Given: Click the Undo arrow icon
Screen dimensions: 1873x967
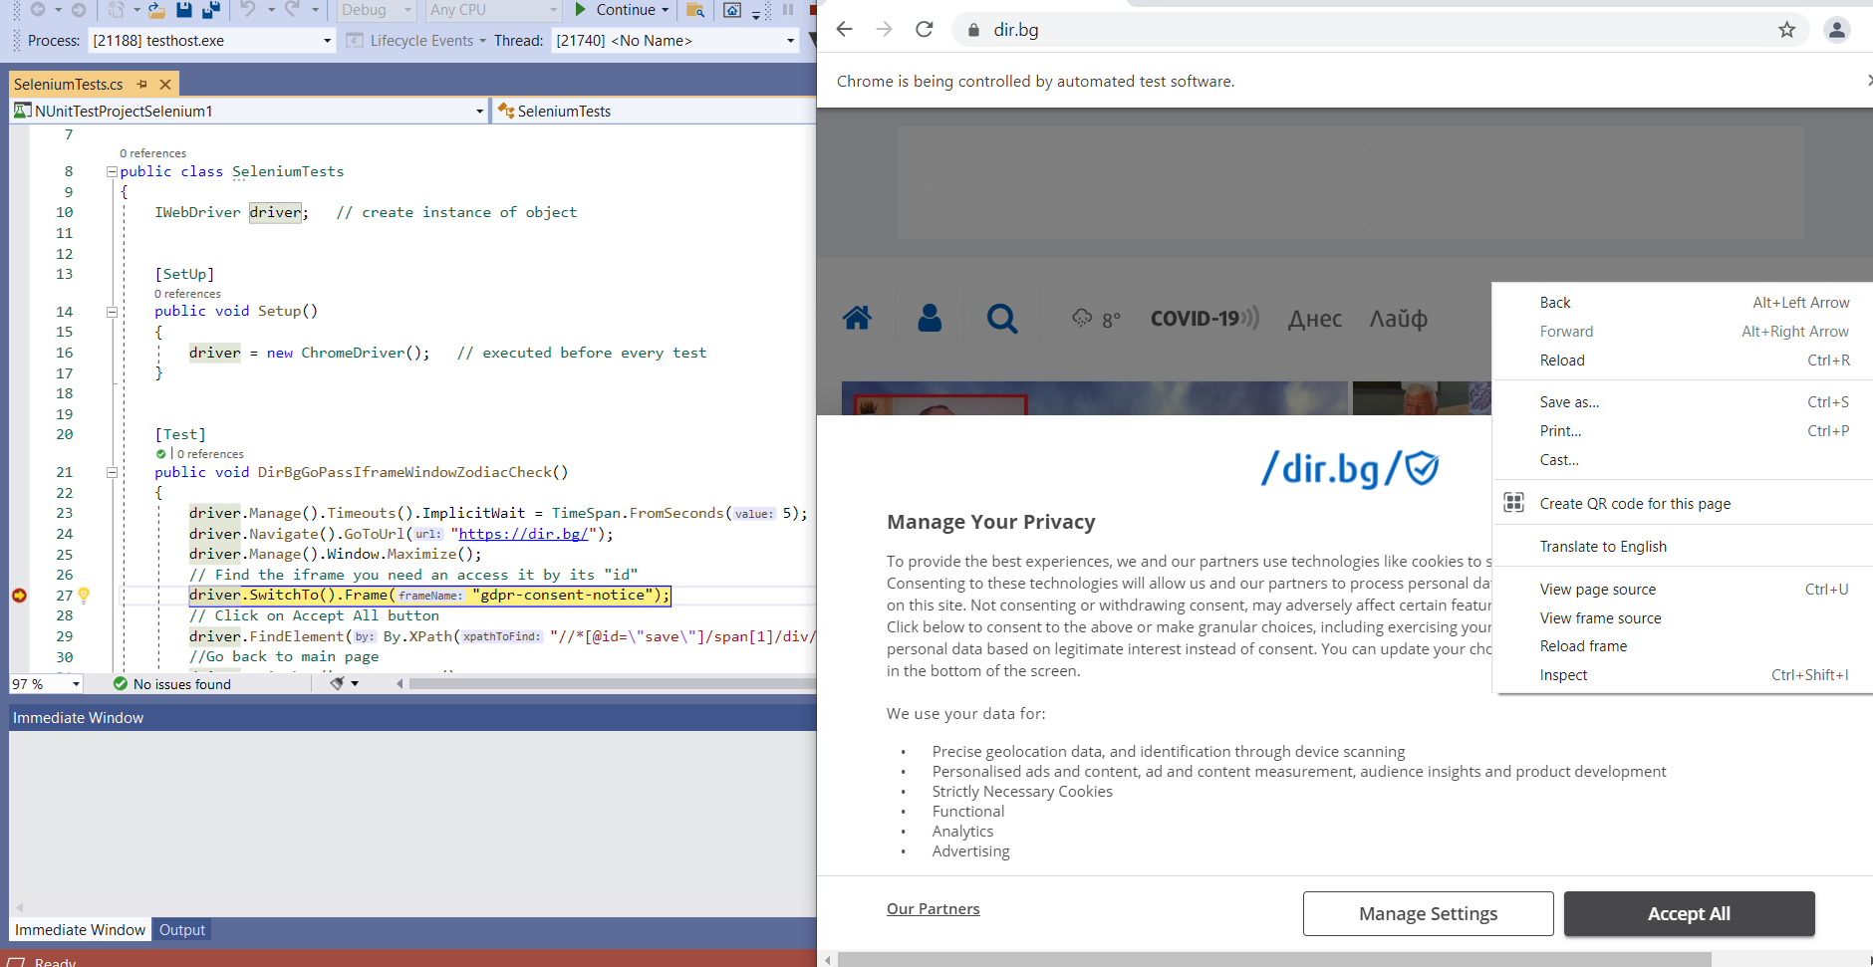Looking at the screenshot, I should 248,9.
